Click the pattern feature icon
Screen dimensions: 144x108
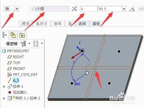10,98
